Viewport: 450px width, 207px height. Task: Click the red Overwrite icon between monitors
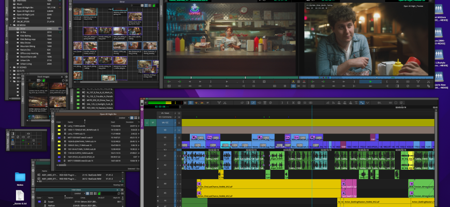click(x=304, y=82)
